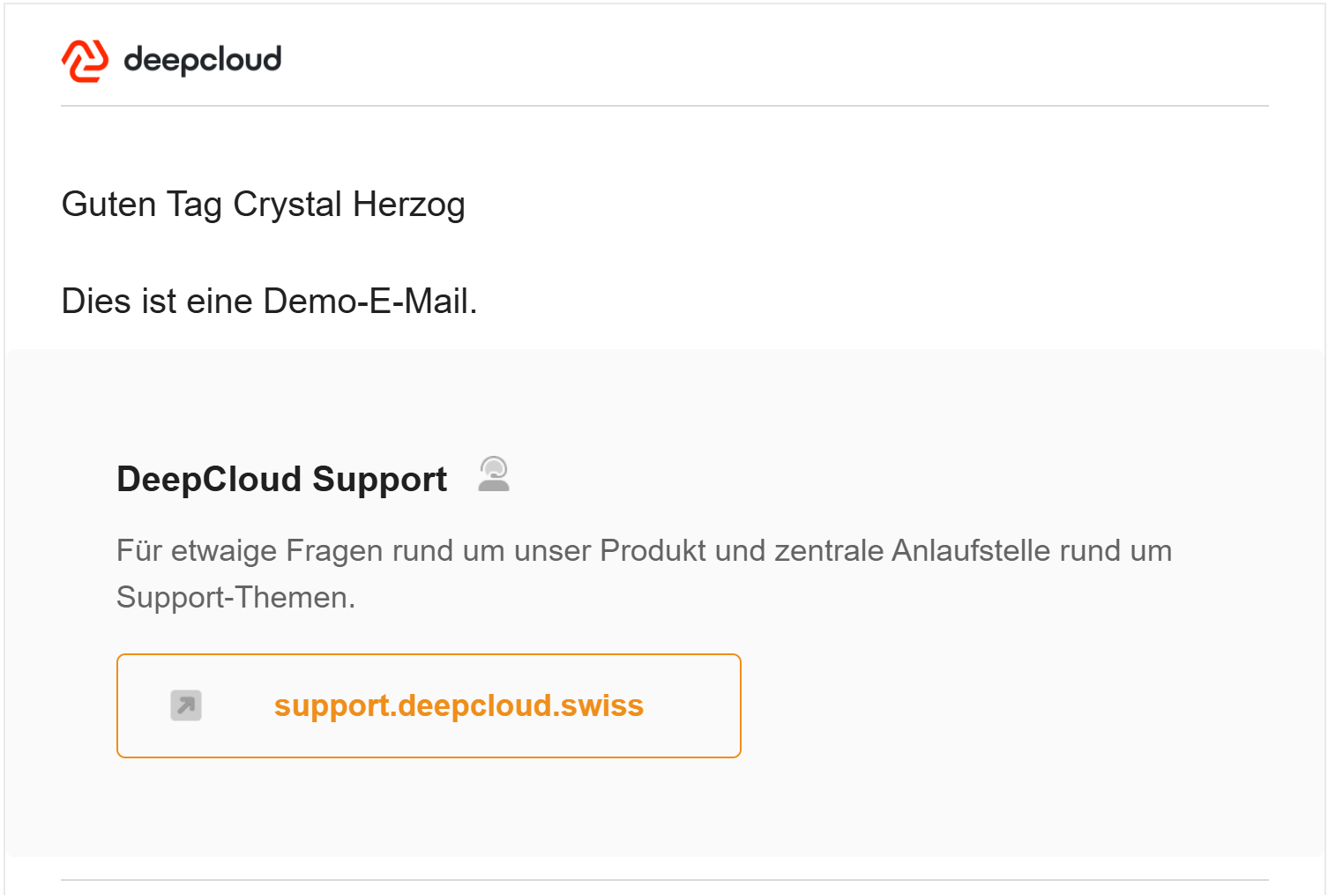This screenshot has width=1328, height=895.
Task: Click the deepcloud wordmark text
Action: tap(203, 60)
